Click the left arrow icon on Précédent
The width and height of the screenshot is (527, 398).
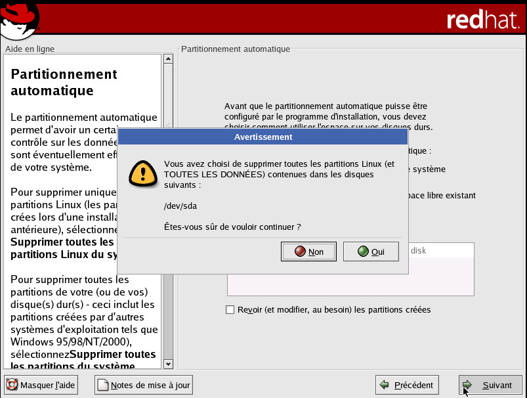pos(384,385)
